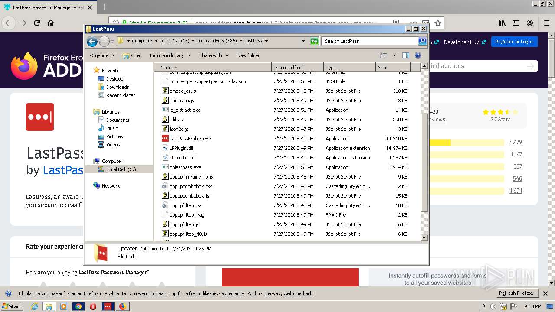Click Refresh Firefox button
The image size is (555, 312).
pos(517,293)
